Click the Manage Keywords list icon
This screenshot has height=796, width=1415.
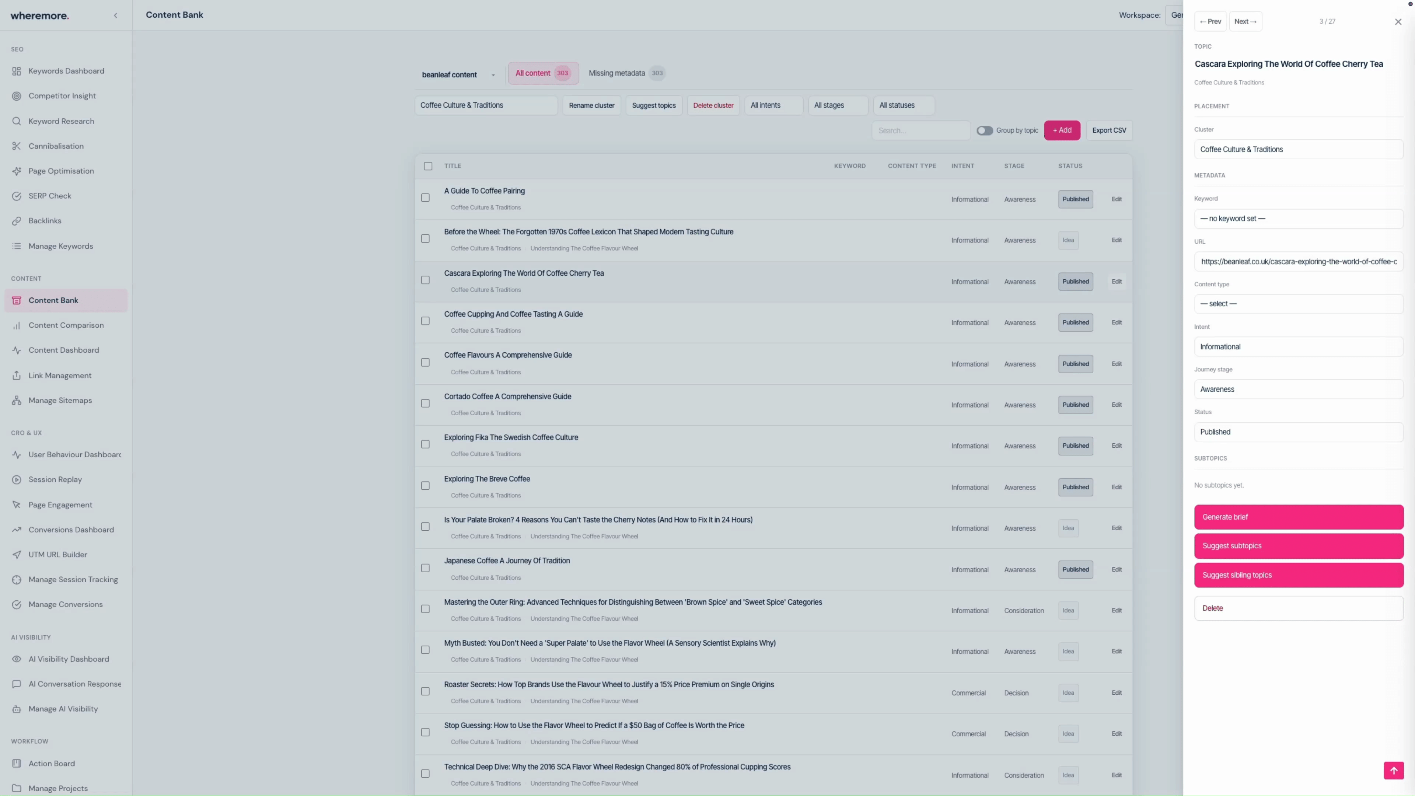click(17, 245)
